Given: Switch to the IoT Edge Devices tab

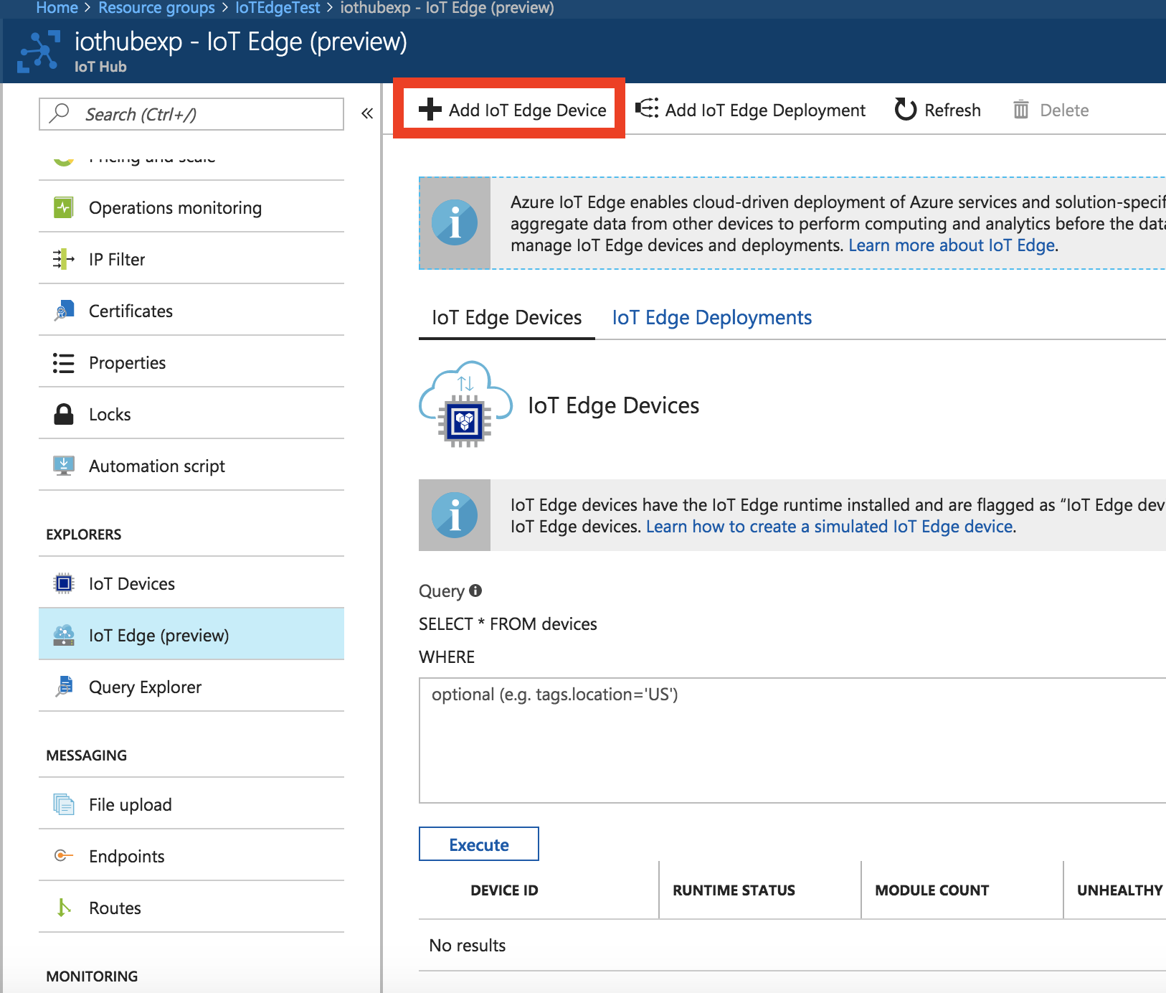Looking at the screenshot, I should coord(506,317).
